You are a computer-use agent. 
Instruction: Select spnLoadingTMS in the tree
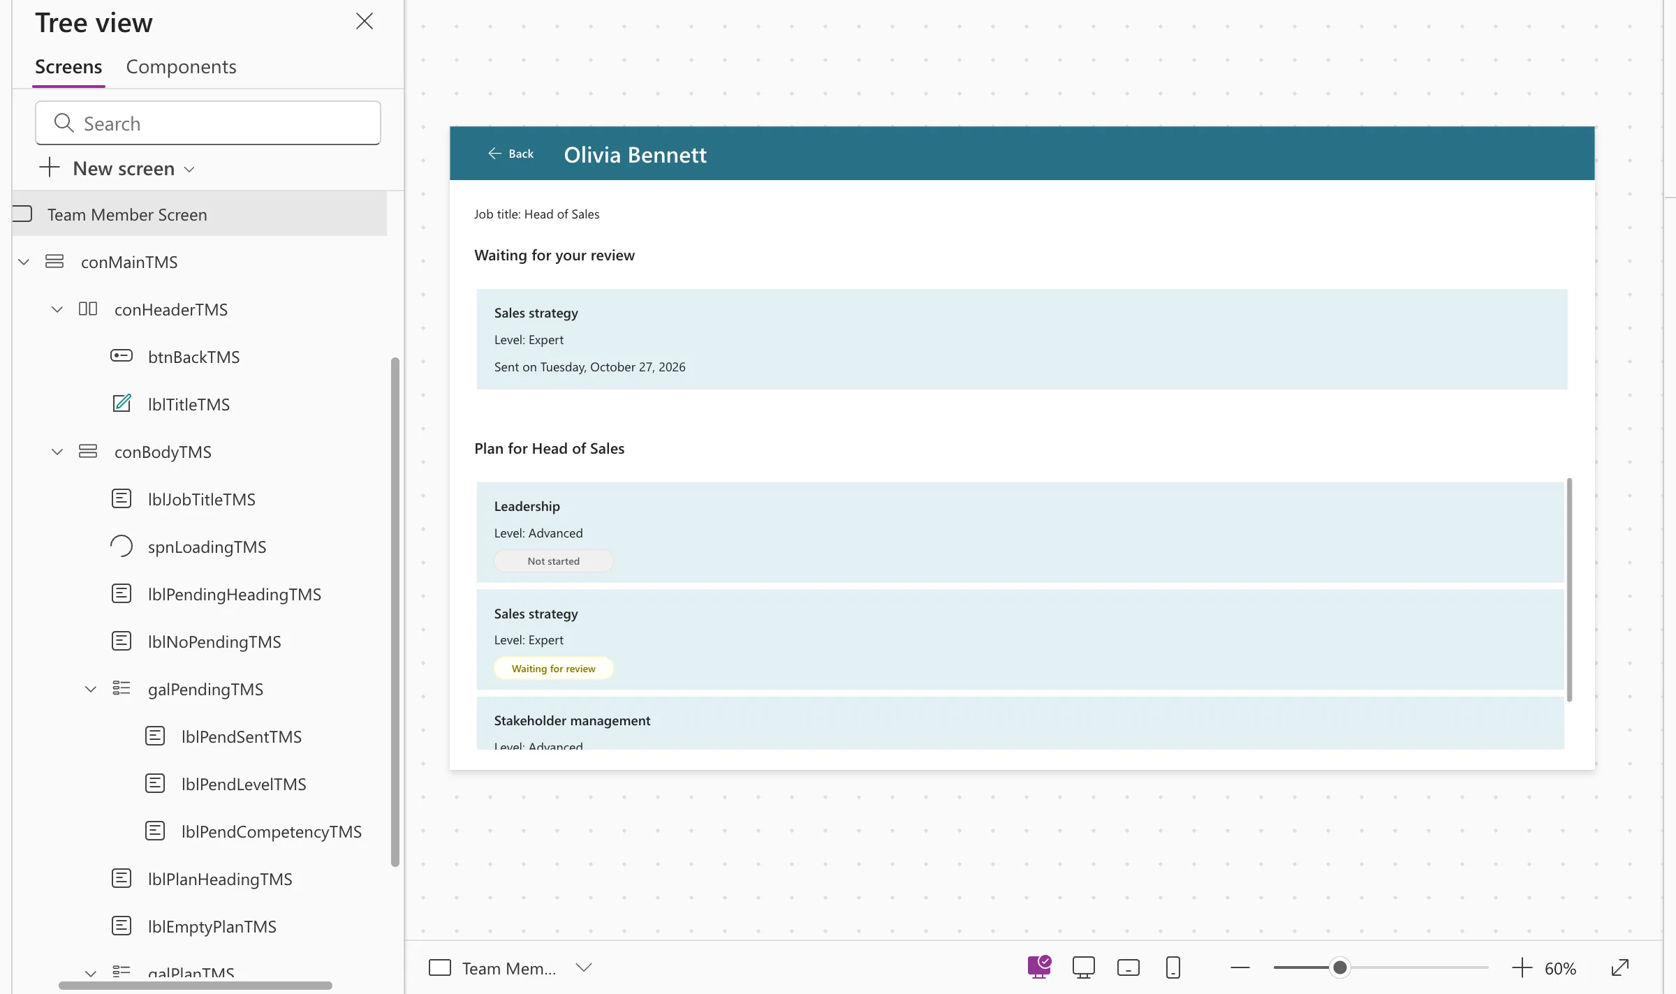[x=207, y=547]
